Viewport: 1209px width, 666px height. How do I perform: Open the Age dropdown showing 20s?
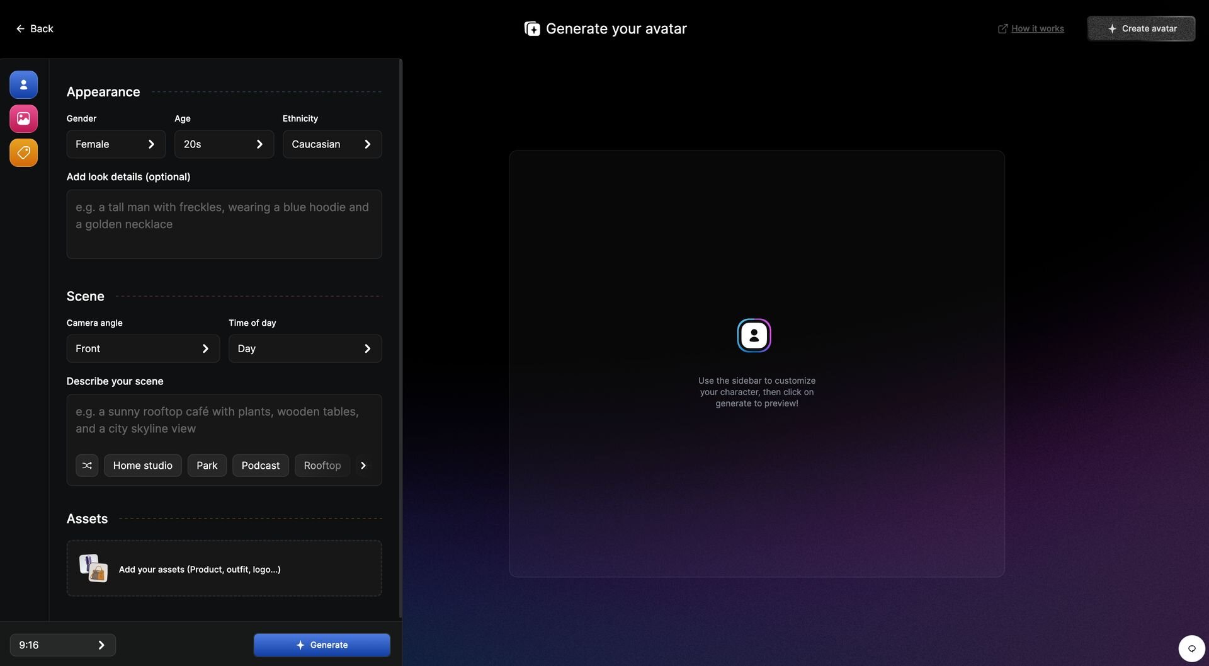click(x=224, y=144)
